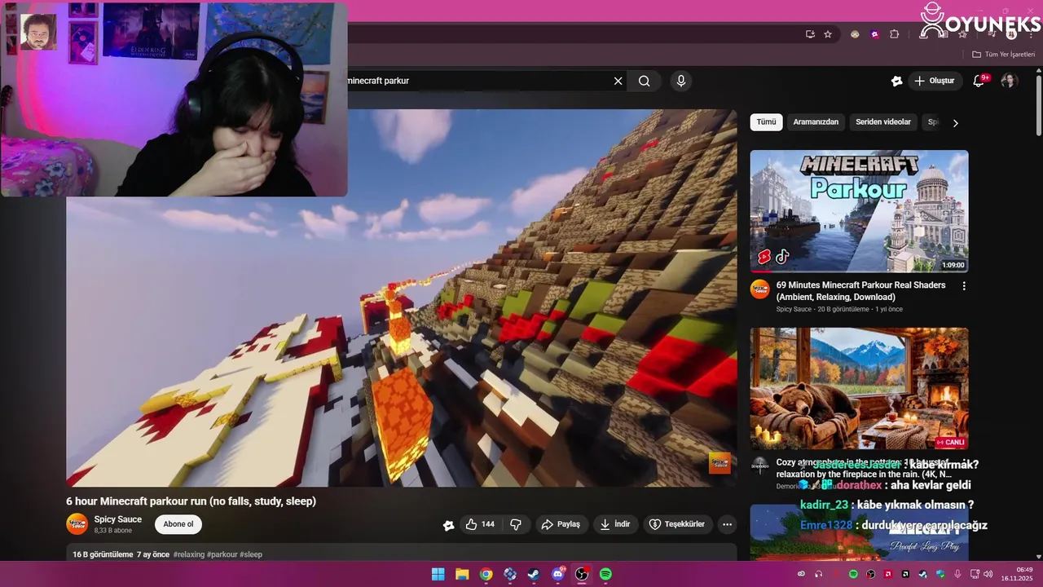This screenshot has width=1043, height=587.
Task: Open File Explorer from taskbar
Action: [462, 574]
